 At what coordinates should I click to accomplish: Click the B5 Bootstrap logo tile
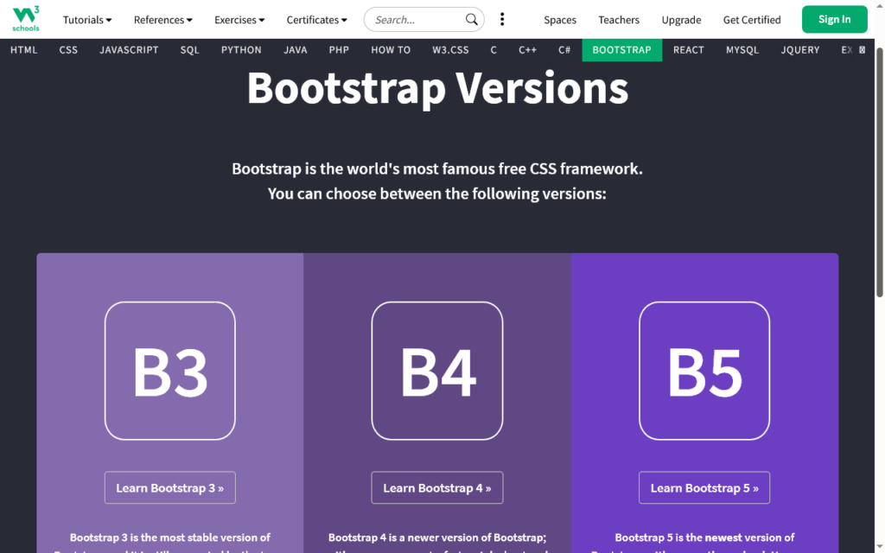(704, 371)
